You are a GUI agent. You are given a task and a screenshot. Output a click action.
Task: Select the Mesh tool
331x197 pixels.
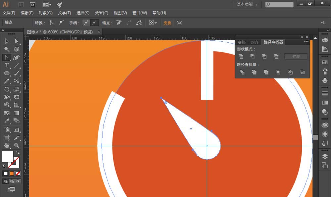[x=7, y=113]
